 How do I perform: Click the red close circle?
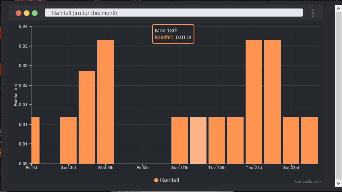[19, 13]
